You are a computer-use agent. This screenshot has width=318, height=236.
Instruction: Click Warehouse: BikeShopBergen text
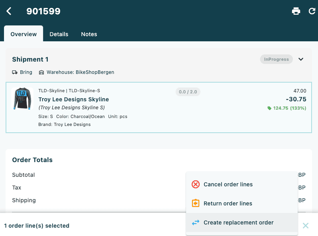(x=80, y=72)
